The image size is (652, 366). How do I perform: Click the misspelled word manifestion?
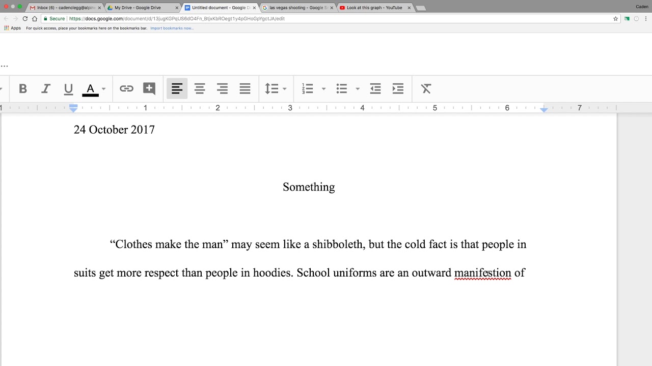[x=482, y=273]
